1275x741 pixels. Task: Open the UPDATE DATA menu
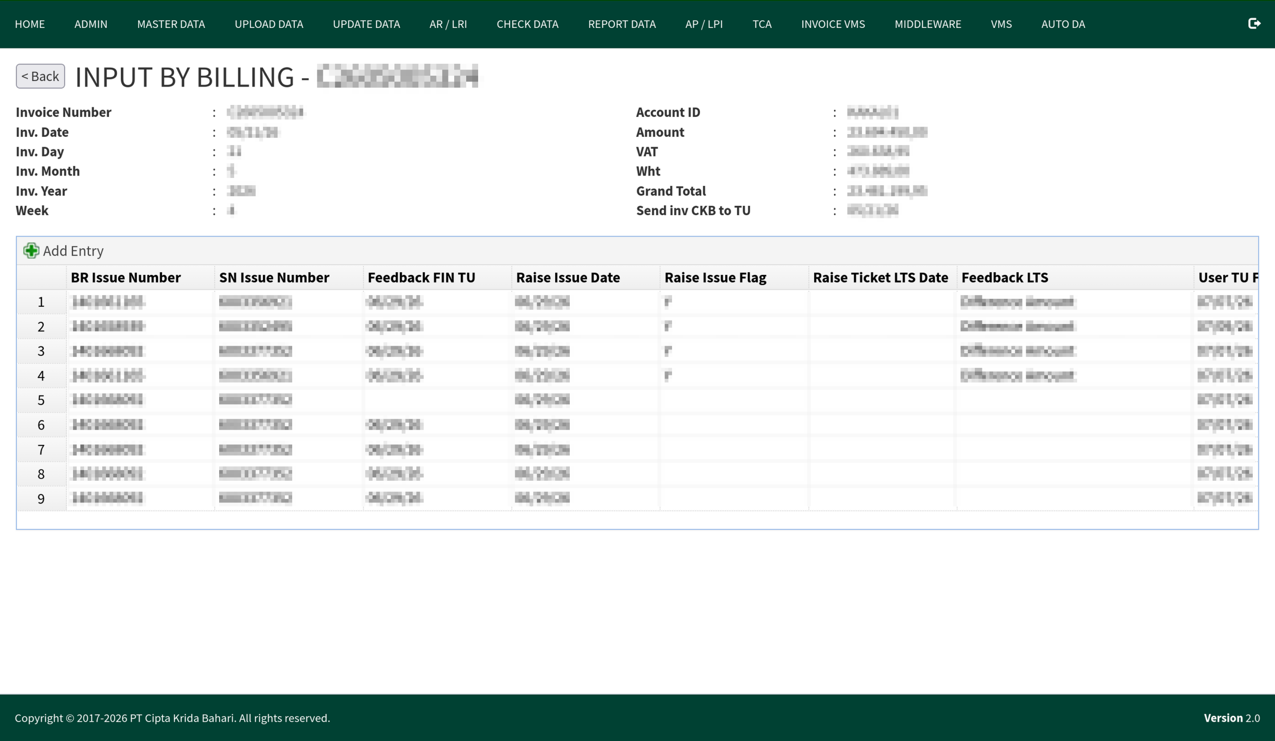366,24
